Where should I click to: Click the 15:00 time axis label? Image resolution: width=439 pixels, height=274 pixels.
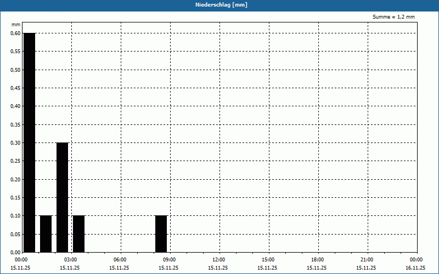[268, 260]
